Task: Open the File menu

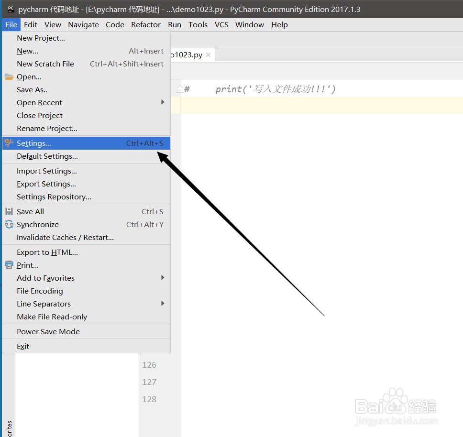Action: click(x=11, y=25)
